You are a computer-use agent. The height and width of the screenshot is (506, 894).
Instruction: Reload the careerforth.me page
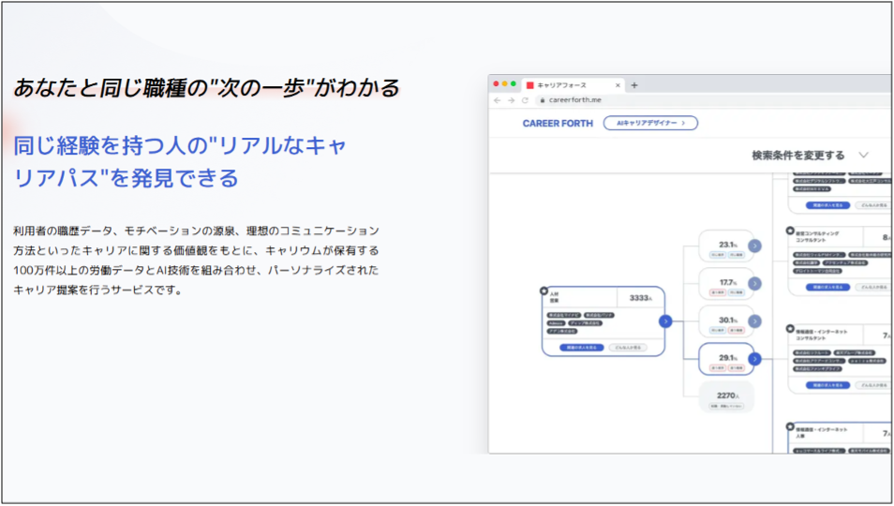(525, 100)
